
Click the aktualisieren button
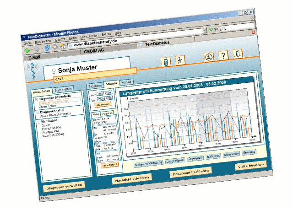[103, 104]
